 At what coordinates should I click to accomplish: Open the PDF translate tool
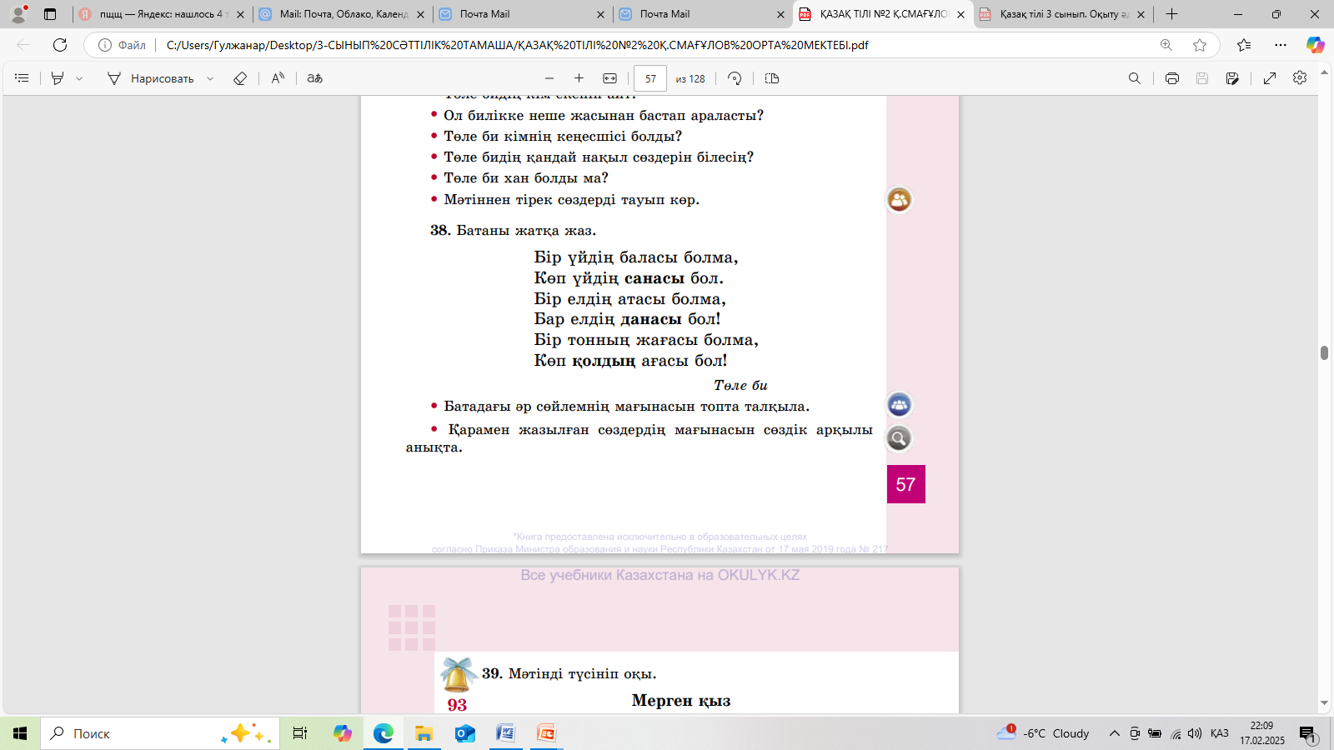314,78
